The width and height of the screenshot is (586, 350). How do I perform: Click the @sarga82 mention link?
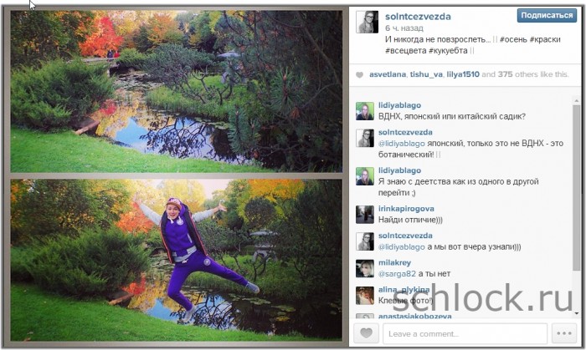[397, 274]
